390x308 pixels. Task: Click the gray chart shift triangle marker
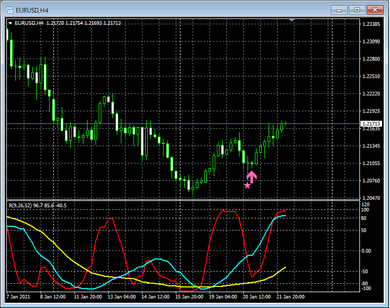tap(293, 21)
